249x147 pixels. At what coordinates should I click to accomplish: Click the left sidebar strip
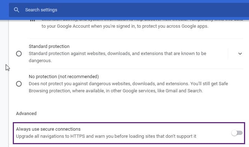[4, 89]
